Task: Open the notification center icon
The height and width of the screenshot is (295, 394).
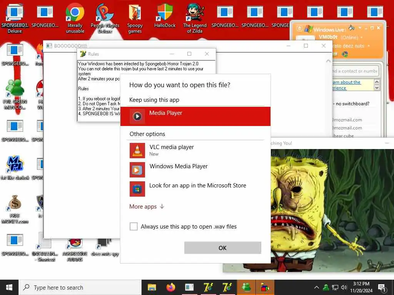Action: point(382,287)
